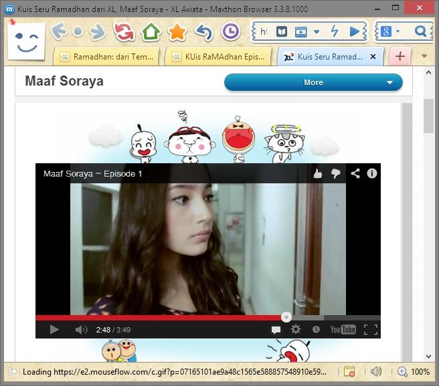This screenshot has width=439, height=386.
Task: Open the Home page icon
Action: pyautogui.click(x=151, y=31)
